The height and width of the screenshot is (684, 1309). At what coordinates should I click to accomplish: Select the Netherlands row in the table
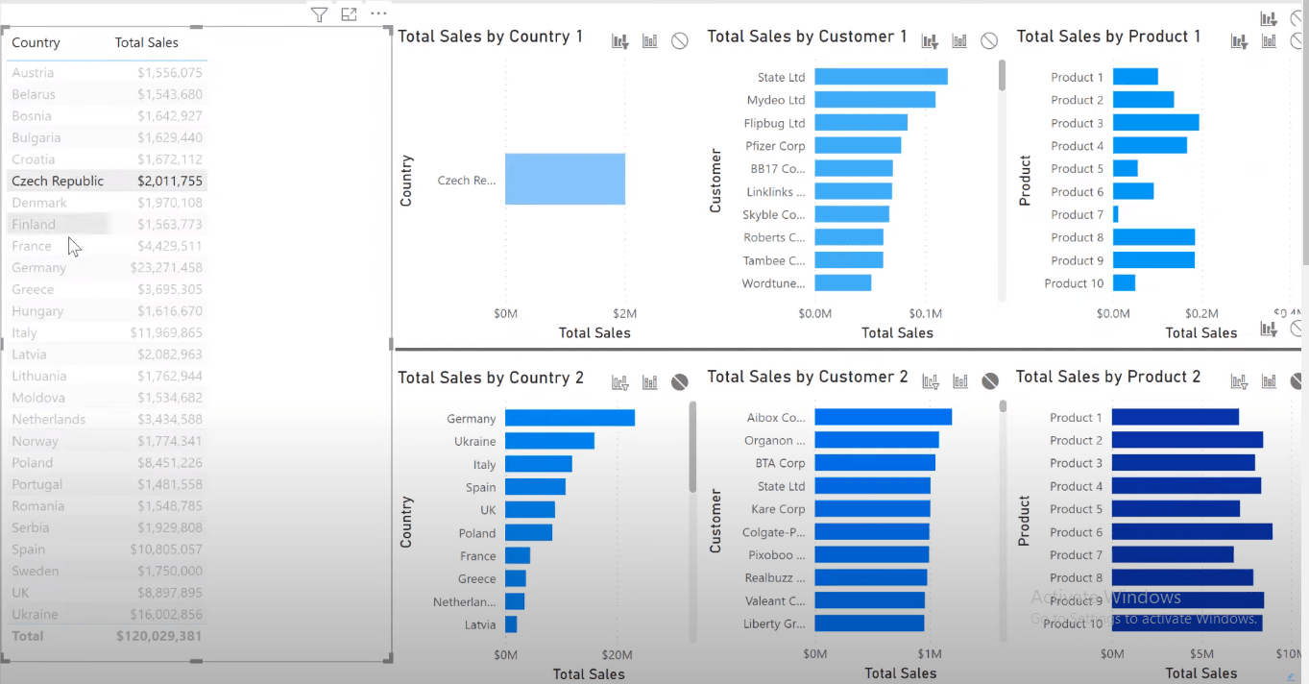click(x=107, y=419)
